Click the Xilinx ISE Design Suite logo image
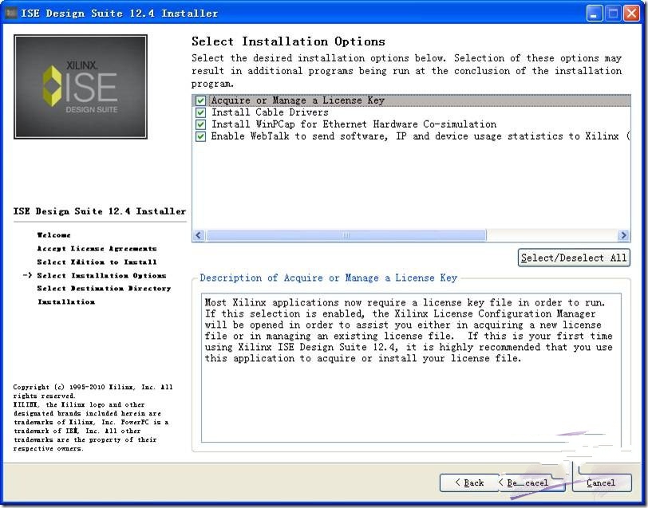648x508 pixels. pyautogui.click(x=81, y=87)
